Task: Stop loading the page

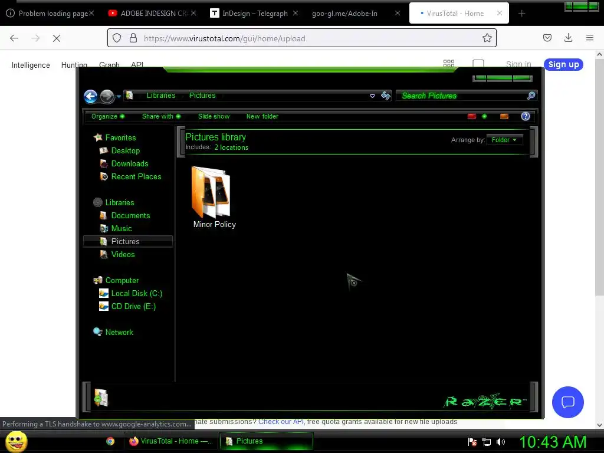Action: [57, 38]
